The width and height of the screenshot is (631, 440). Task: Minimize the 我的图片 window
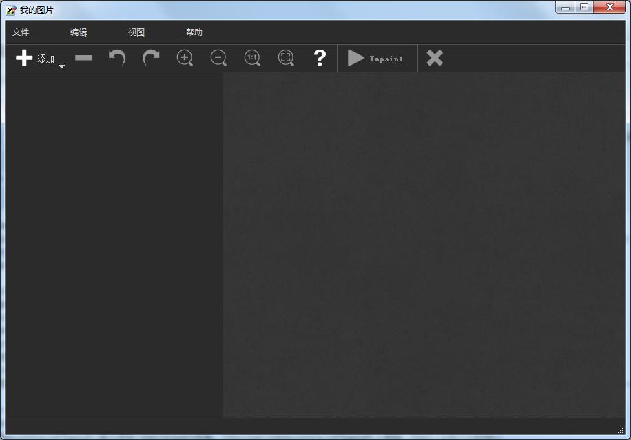(565, 8)
